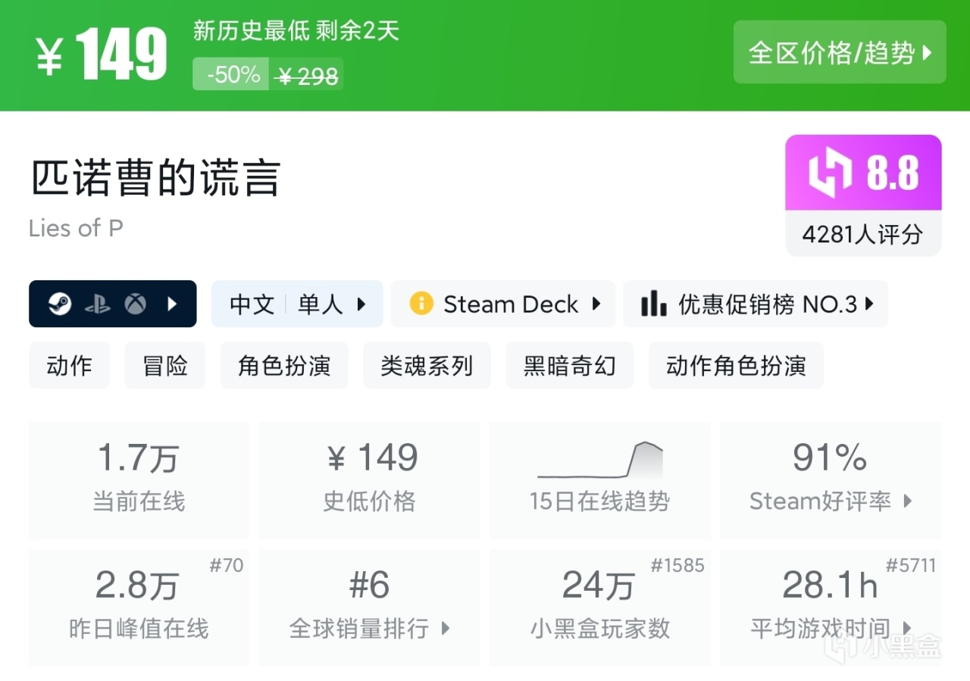The height and width of the screenshot is (681, 970).
Task: Click the Steam platform icon
Action: point(60,305)
